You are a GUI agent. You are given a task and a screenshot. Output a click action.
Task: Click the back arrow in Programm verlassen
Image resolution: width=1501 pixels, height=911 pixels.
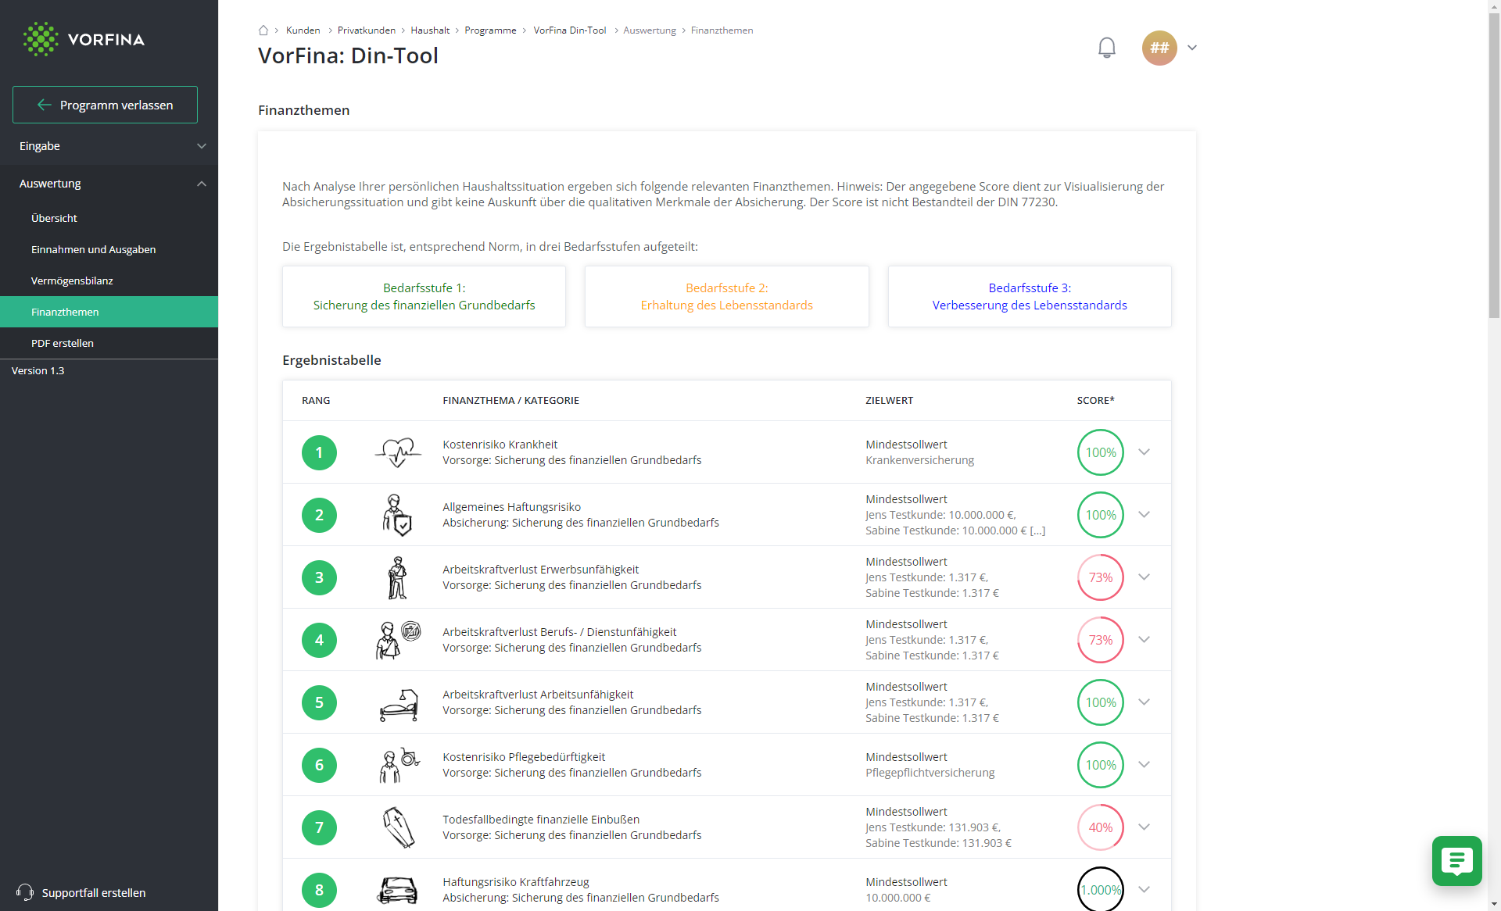point(45,105)
